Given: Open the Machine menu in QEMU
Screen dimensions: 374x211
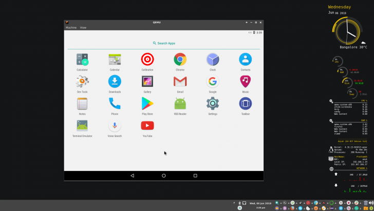Looking at the screenshot, I should [x=71, y=27].
